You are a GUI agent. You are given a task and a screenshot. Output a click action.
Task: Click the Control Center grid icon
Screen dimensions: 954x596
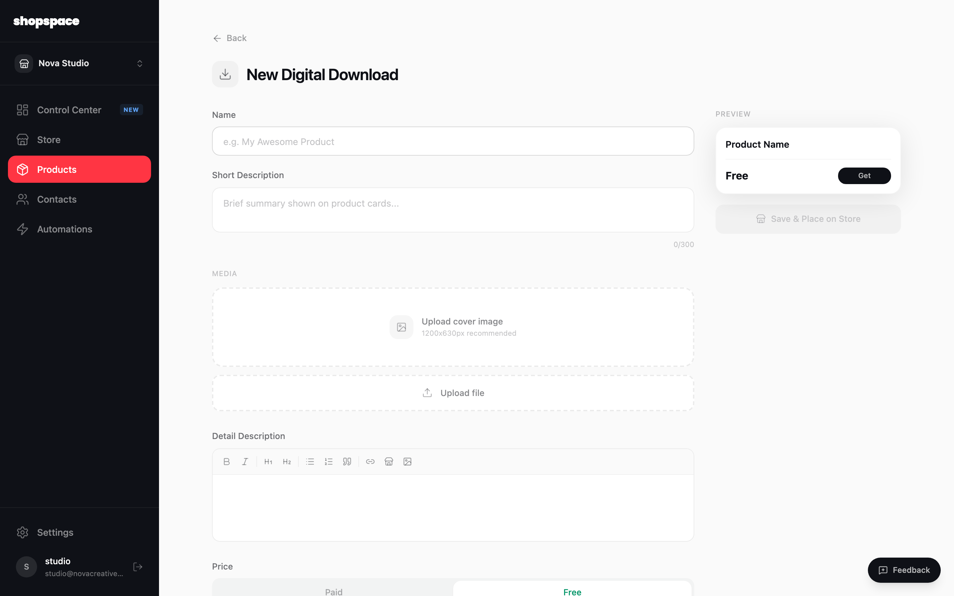click(x=23, y=110)
